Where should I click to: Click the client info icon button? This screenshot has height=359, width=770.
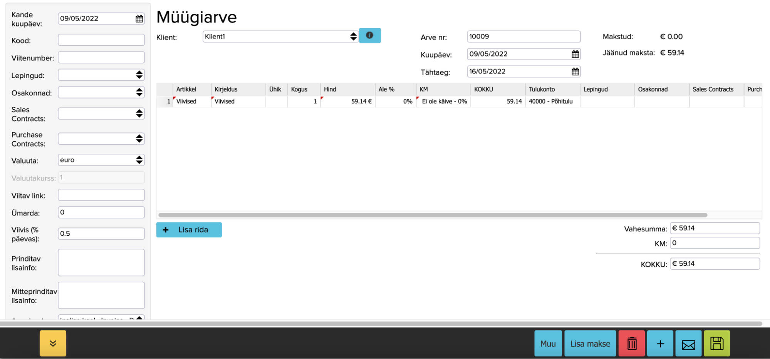pos(369,35)
